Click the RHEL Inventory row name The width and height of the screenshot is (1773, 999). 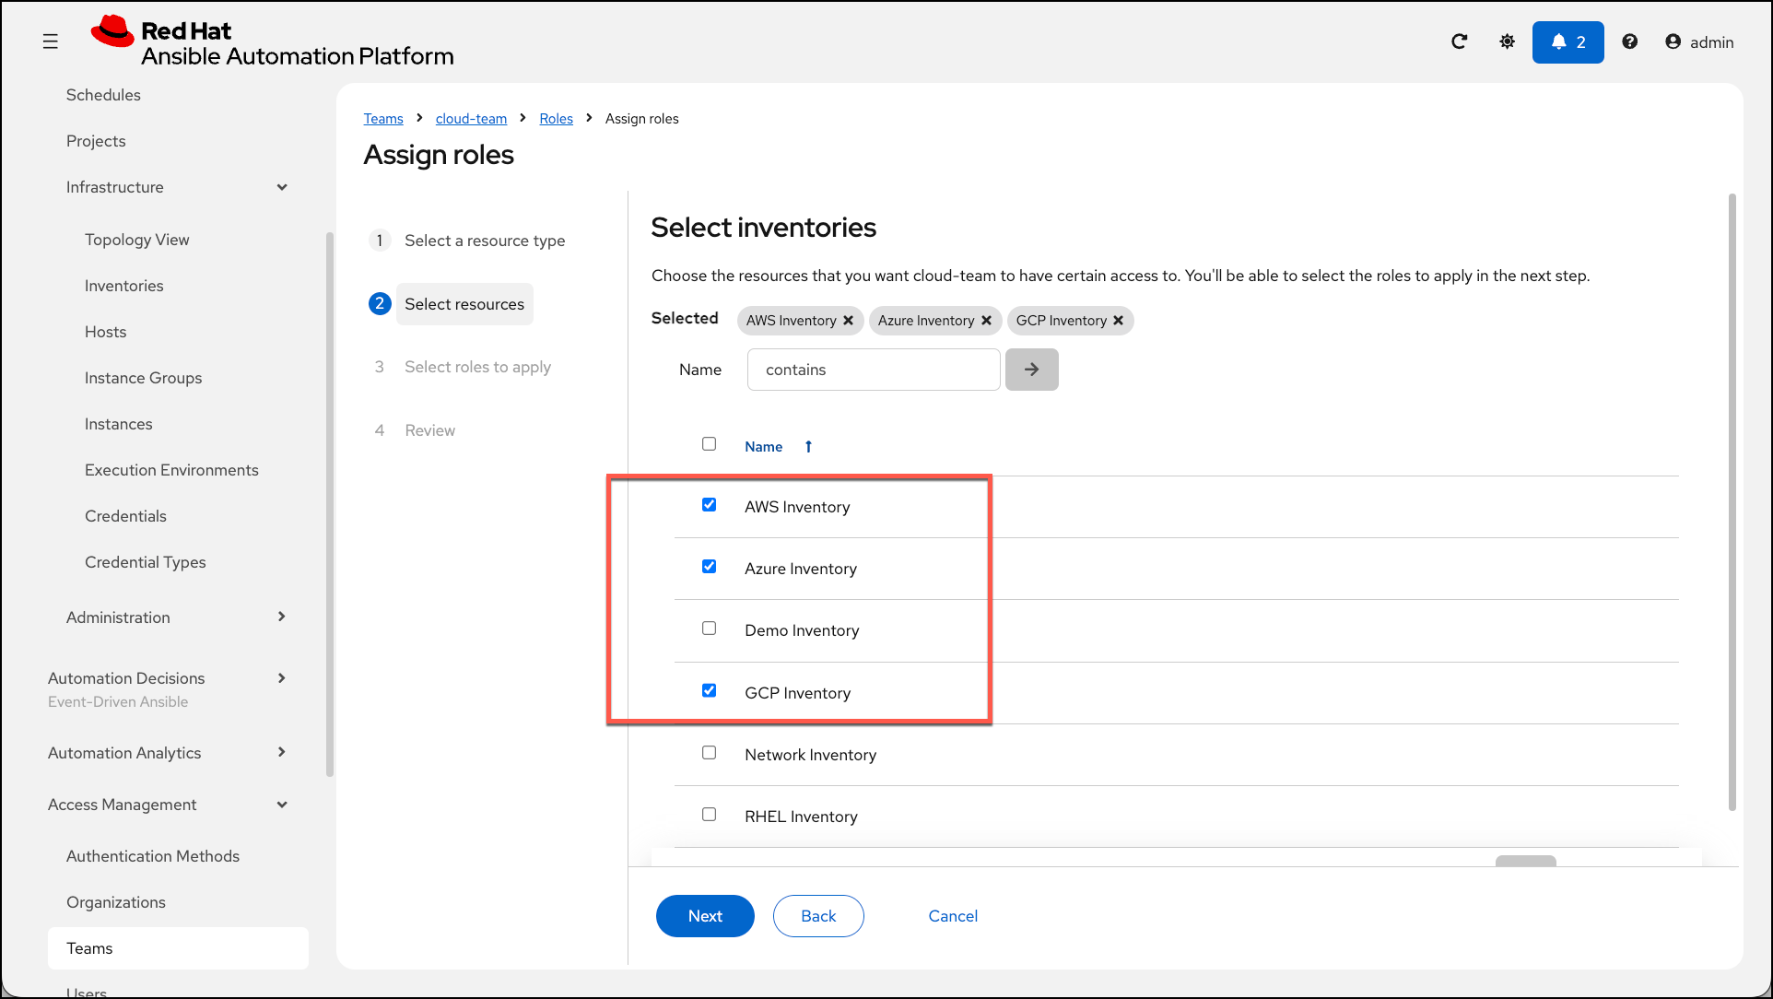pos(801,817)
